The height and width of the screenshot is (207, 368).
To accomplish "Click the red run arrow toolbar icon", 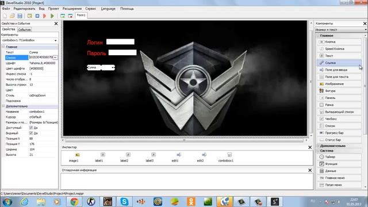I will click(45, 16).
